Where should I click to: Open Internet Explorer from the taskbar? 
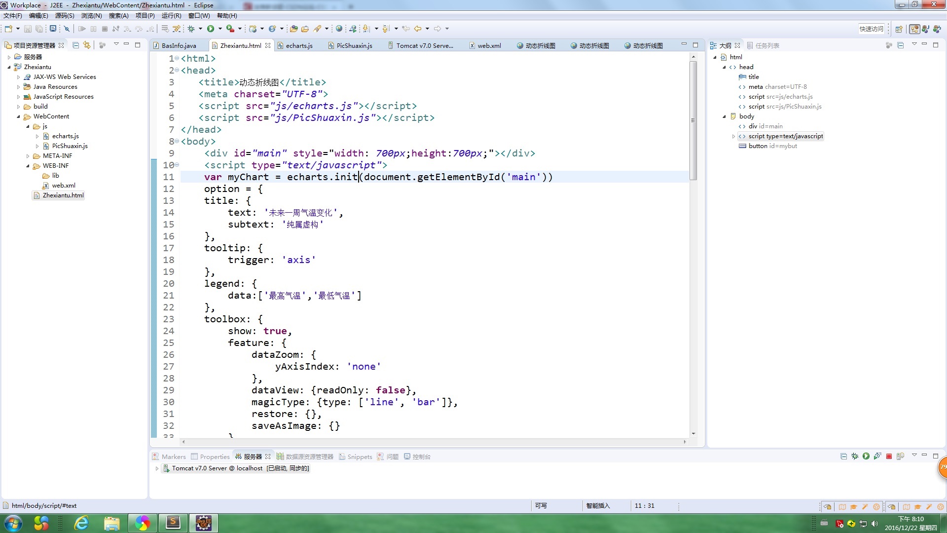pos(81,523)
